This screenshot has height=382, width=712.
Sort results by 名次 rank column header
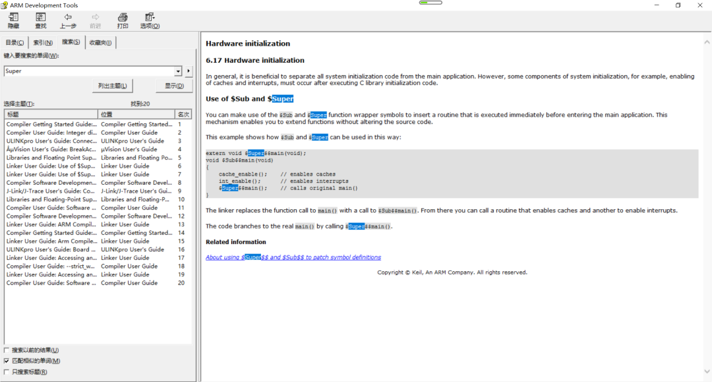point(183,114)
